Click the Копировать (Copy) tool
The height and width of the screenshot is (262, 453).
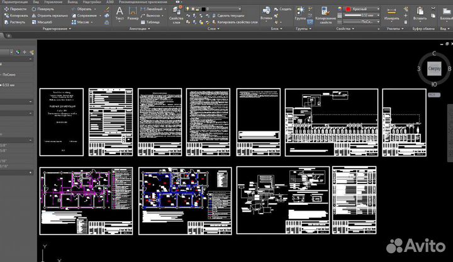click(x=16, y=16)
